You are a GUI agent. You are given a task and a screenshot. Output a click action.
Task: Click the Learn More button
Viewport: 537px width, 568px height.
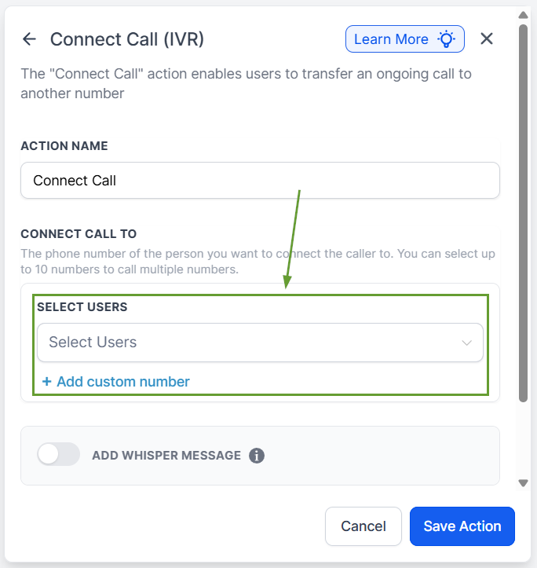[404, 39]
